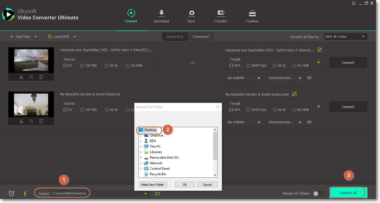Open the Burn section

click(192, 16)
